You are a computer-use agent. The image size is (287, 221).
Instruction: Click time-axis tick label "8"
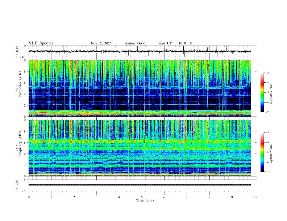209,197
